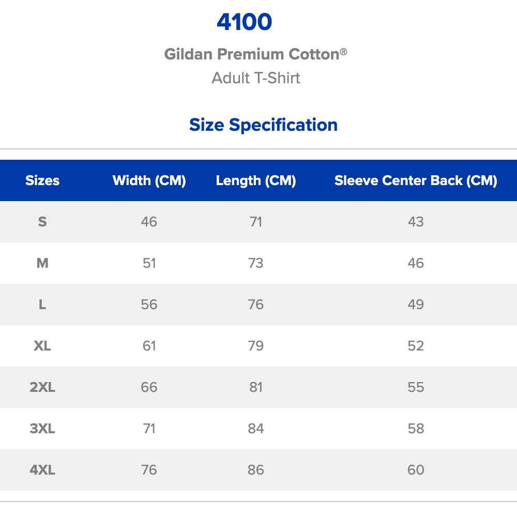Click the 3XL size row label
The image size is (517, 517).
point(42,429)
